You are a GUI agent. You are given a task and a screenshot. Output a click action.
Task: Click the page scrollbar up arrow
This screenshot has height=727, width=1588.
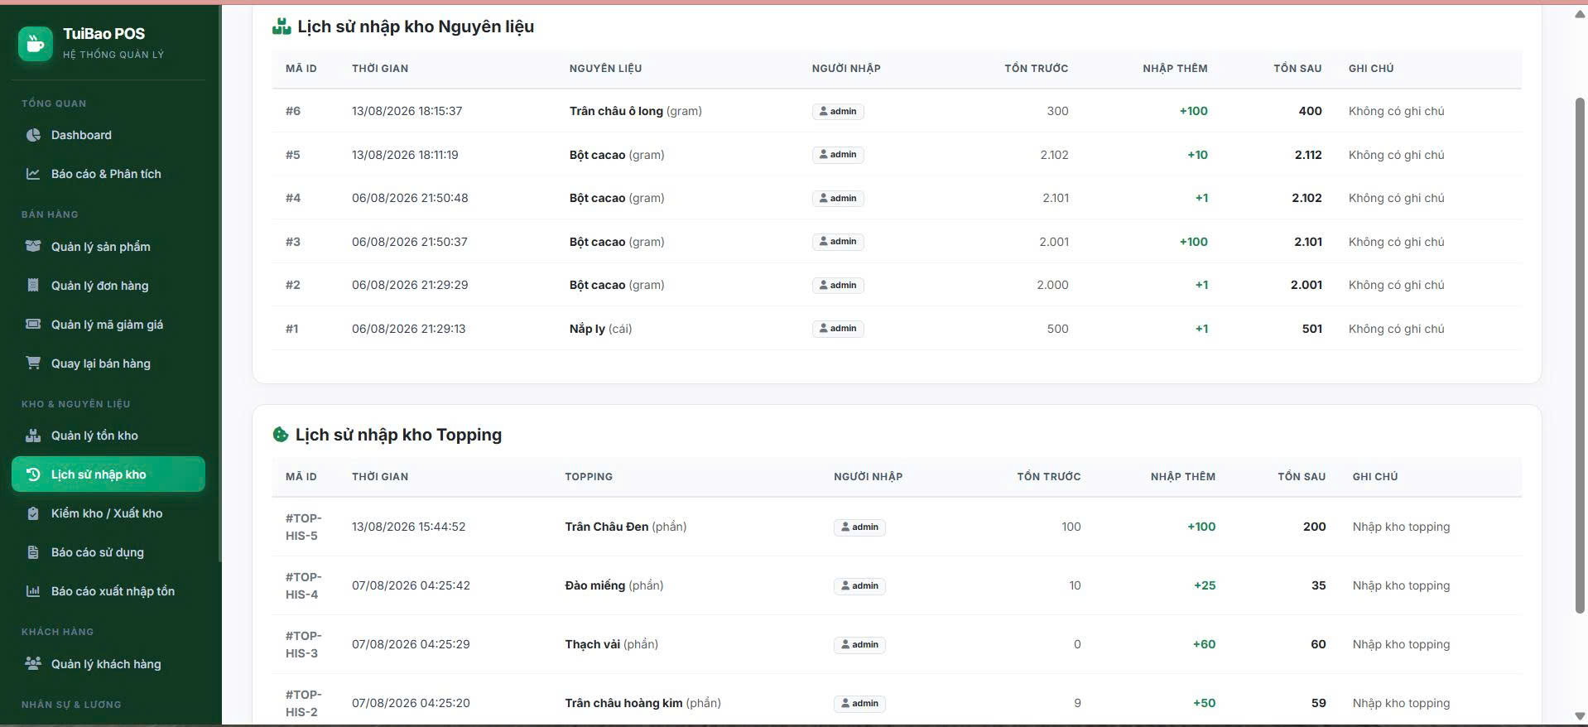coord(1580,14)
